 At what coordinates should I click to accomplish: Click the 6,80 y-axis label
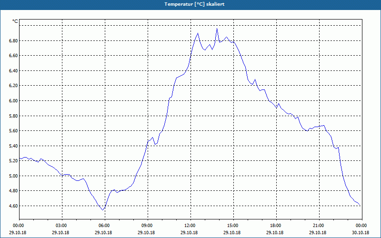point(13,41)
